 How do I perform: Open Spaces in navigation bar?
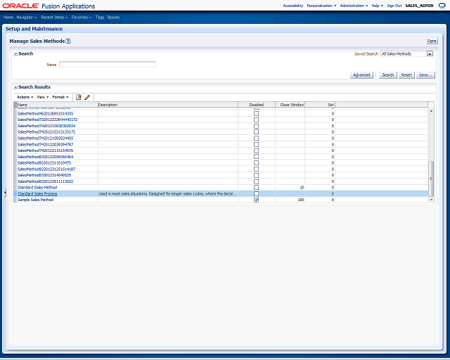(113, 18)
